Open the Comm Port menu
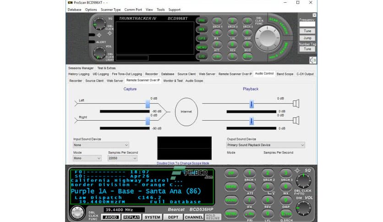 133,10
